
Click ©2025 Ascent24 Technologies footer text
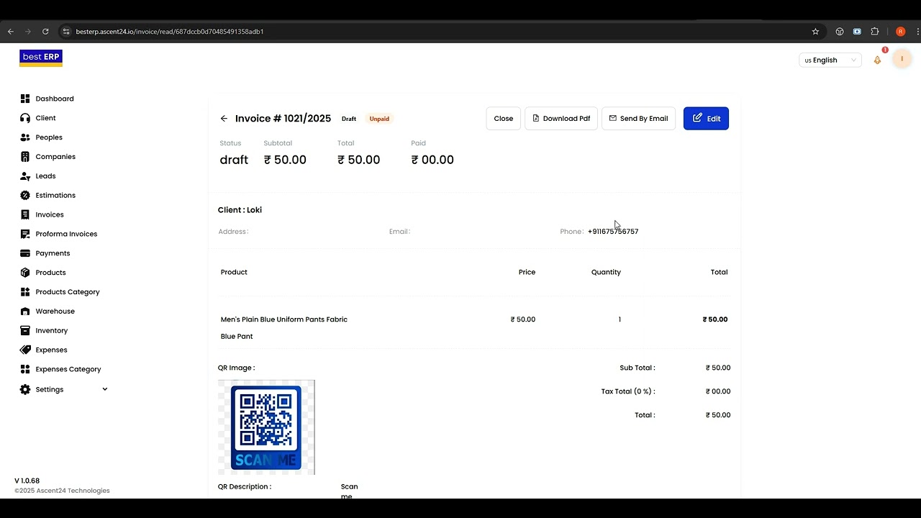(x=62, y=491)
